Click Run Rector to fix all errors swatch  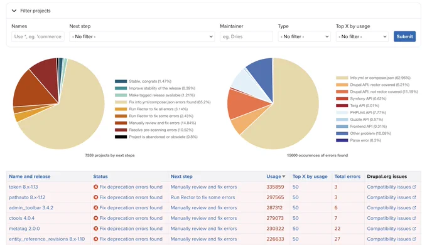pos(121,109)
